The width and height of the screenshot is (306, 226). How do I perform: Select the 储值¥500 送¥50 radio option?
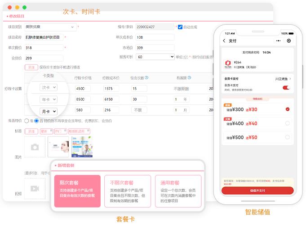(288, 137)
